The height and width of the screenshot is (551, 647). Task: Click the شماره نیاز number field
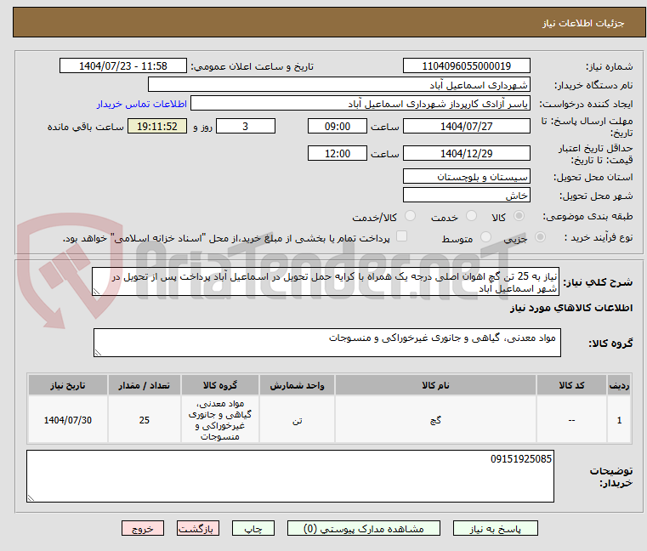tap(466, 65)
